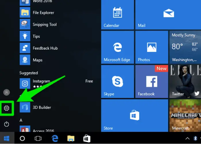The width and height of the screenshot is (201, 144).
Task: Open the Weather tile showing Mostly Sunny
Action: pyautogui.click(x=185, y=47)
